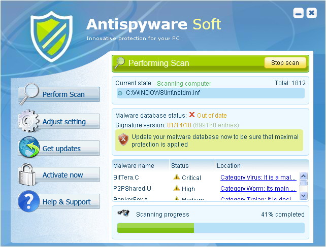Click the Total: 1812 counter
326x247 pixels.
pos(290,83)
